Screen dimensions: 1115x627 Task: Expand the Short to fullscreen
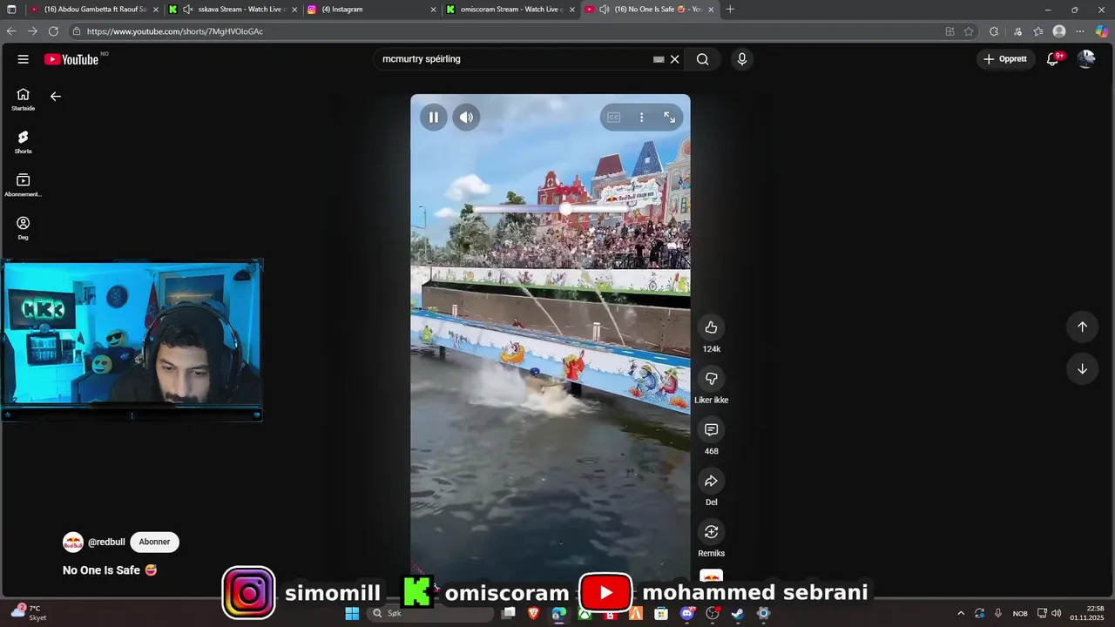click(670, 118)
